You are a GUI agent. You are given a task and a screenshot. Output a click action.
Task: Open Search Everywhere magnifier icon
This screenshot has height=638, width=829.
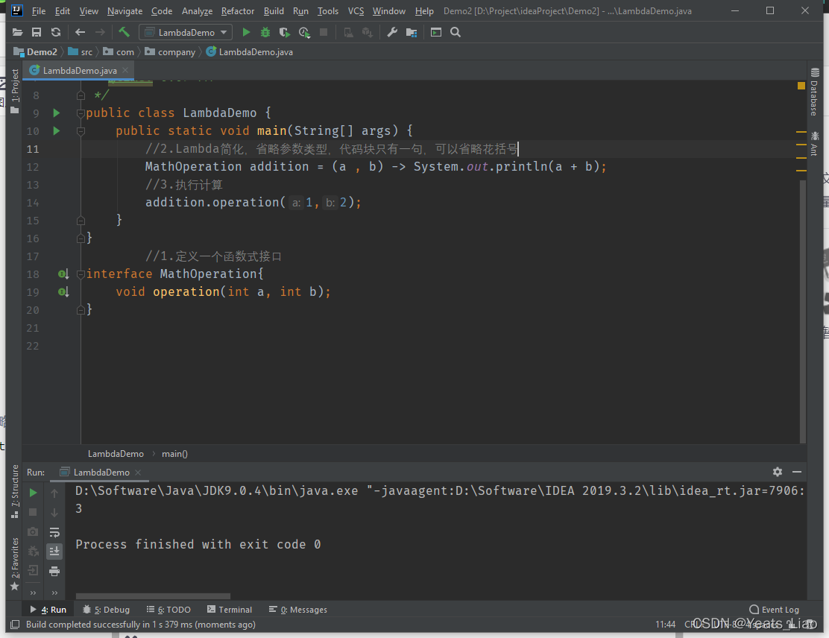click(x=456, y=32)
